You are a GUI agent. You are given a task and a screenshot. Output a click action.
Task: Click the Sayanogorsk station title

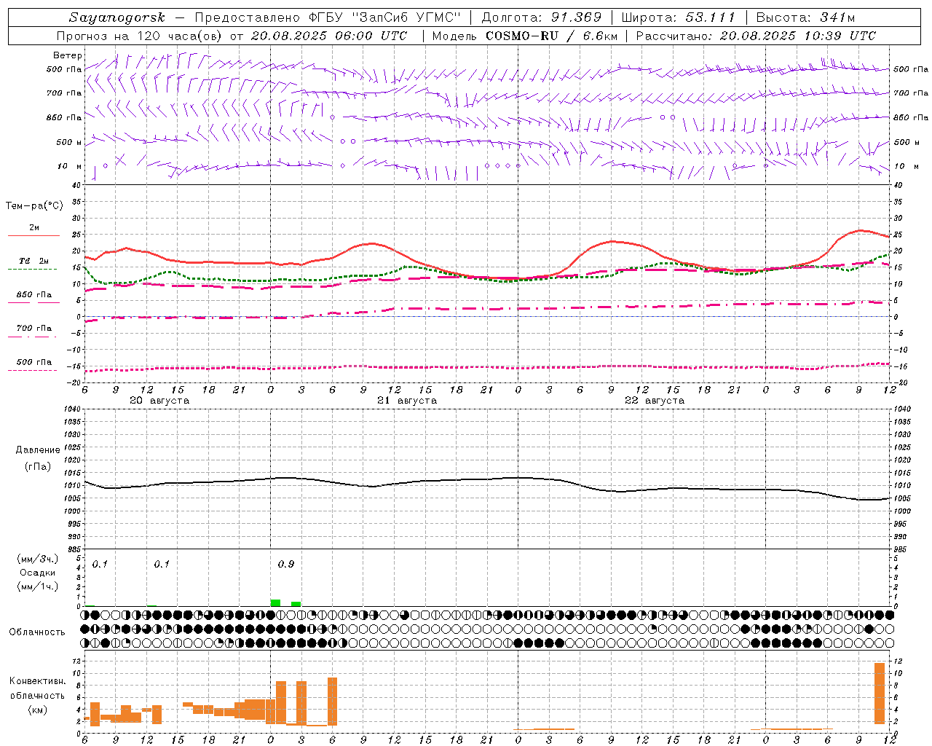pyautogui.click(x=117, y=17)
